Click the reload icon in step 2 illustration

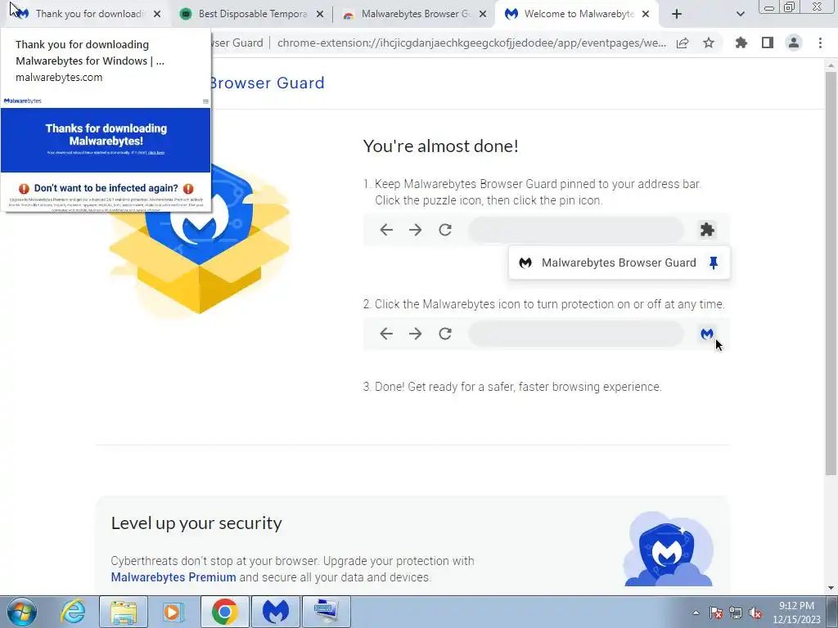point(445,334)
